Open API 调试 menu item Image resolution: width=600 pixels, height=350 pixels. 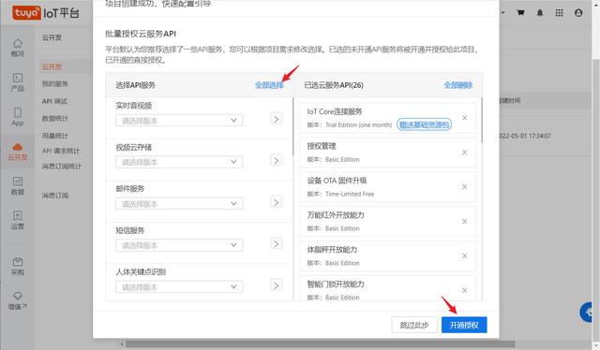[x=54, y=101]
